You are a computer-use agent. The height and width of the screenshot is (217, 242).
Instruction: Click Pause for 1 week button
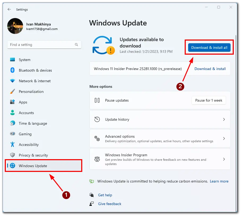tap(209, 100)
